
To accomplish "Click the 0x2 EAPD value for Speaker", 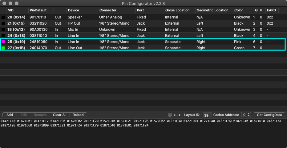I will (270, 17).
